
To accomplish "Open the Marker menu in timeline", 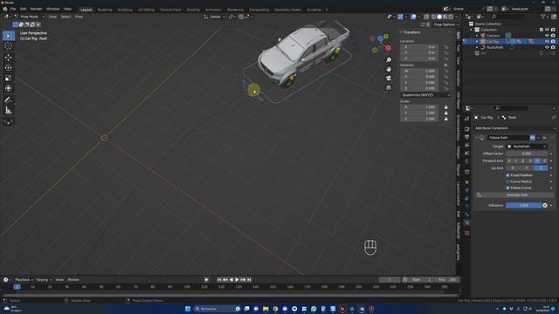I will [73, 280].
